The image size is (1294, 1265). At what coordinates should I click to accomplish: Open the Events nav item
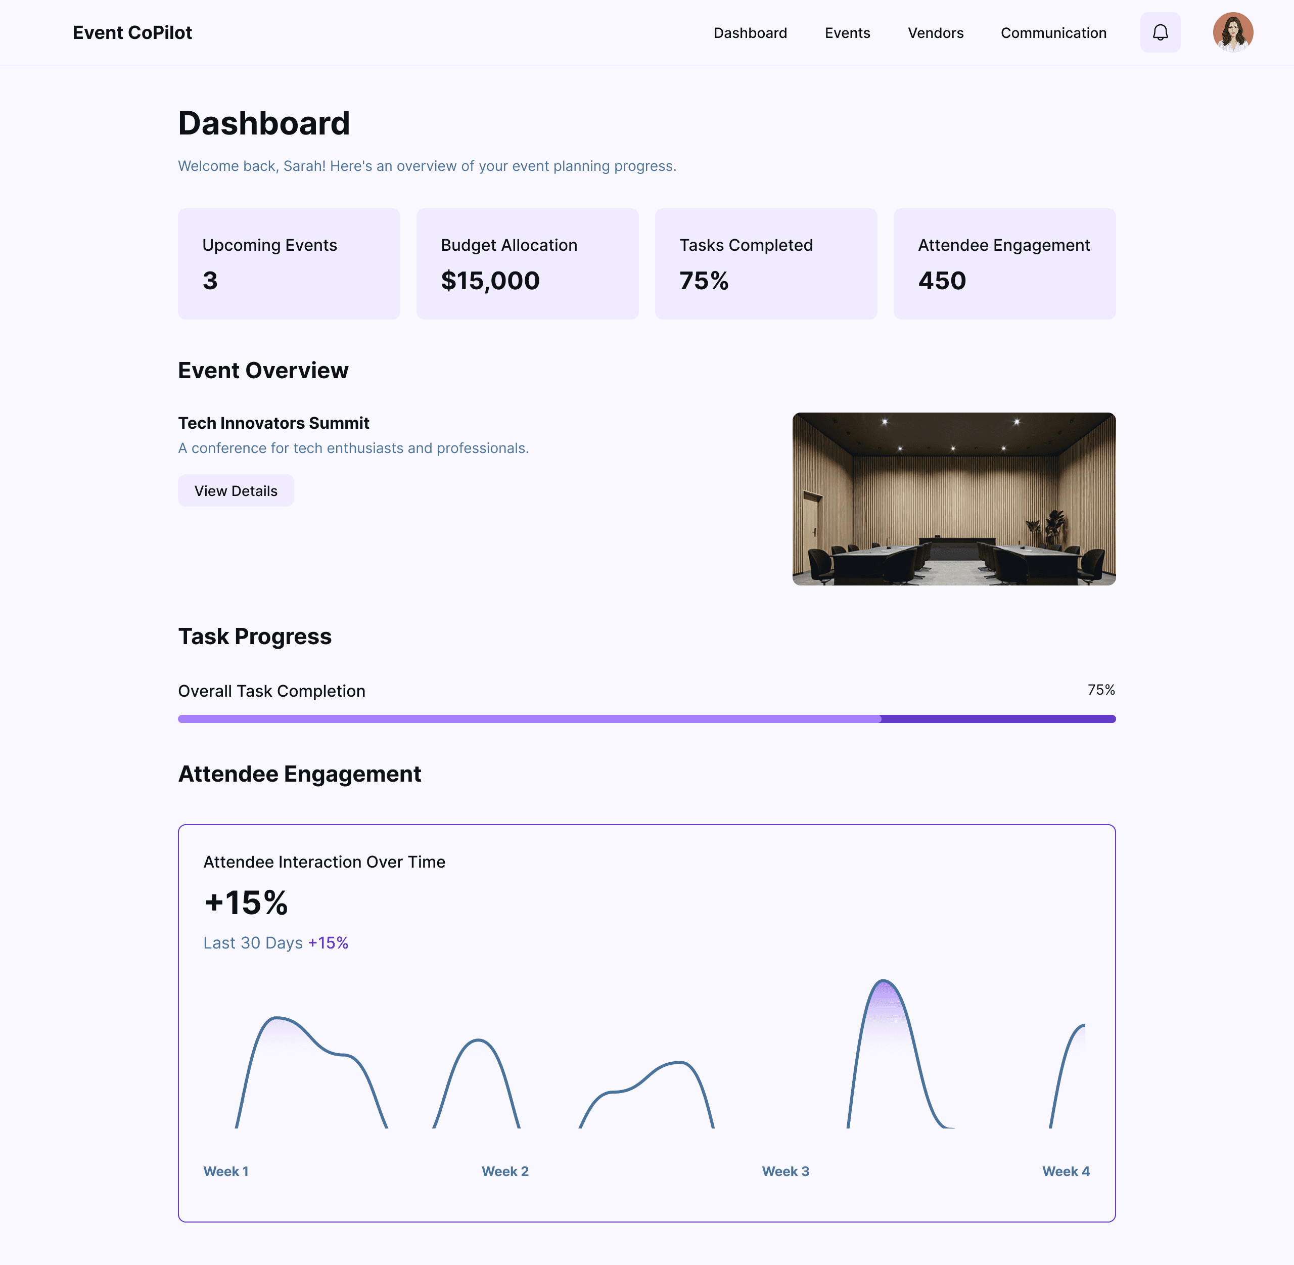click(x=847, y=33)
